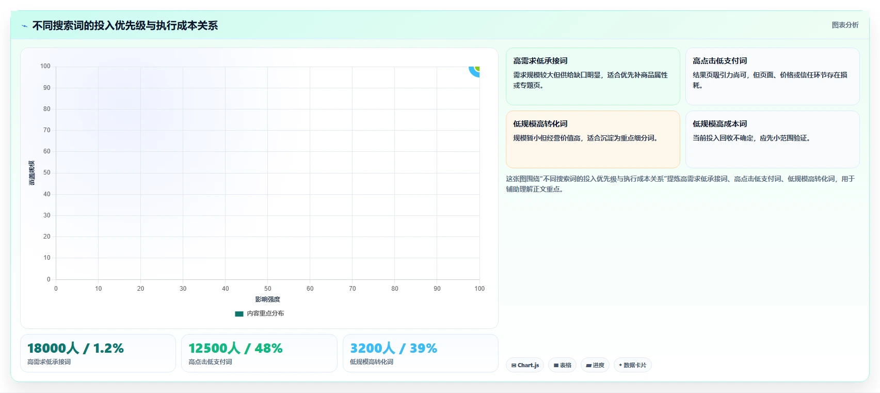Click the Chart.js tag chip
Screen dimensions: 880x393
pyautogui.click(x=525, y=365)
